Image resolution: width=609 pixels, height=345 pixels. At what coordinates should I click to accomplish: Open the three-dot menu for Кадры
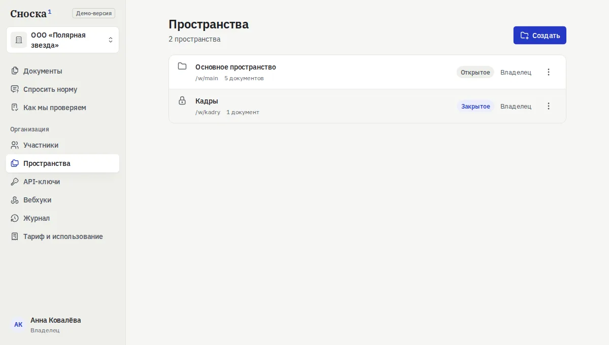[549, 106]
